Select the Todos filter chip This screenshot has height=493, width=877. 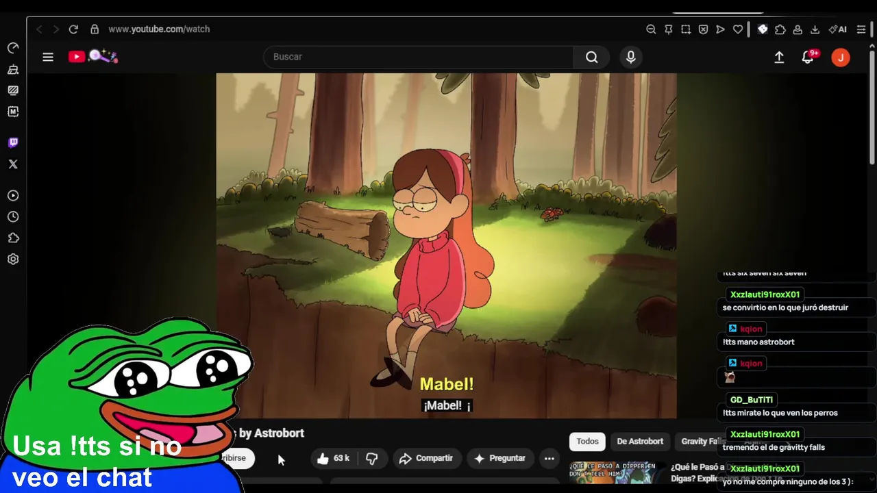tap(587, 442)
